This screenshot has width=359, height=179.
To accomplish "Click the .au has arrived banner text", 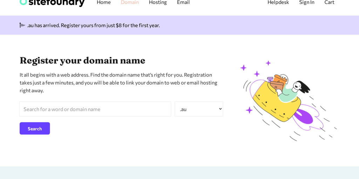I will pyautogui.click(x=93, y=25).
